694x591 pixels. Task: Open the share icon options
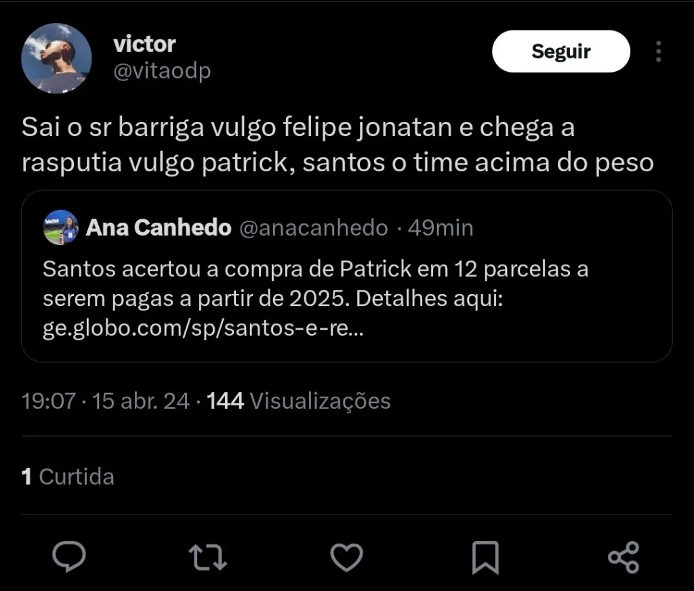coord(624,556)
